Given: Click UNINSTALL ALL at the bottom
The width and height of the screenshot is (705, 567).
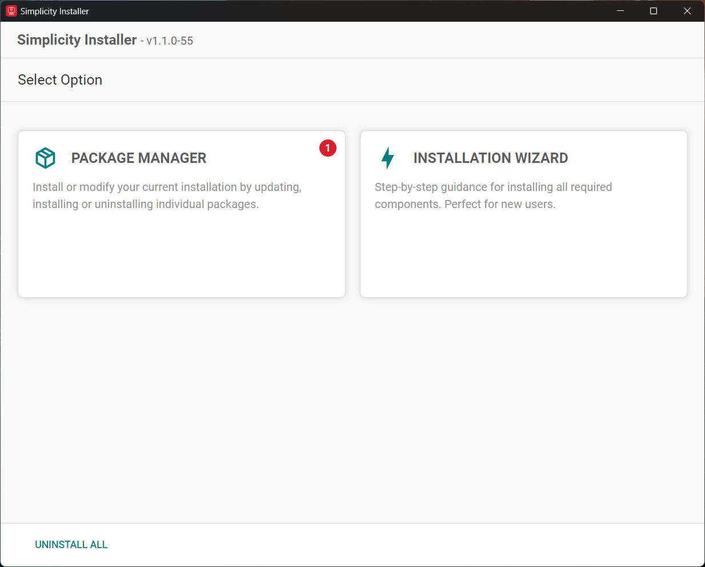Looking at the screenshot, I should pos(71,544).
